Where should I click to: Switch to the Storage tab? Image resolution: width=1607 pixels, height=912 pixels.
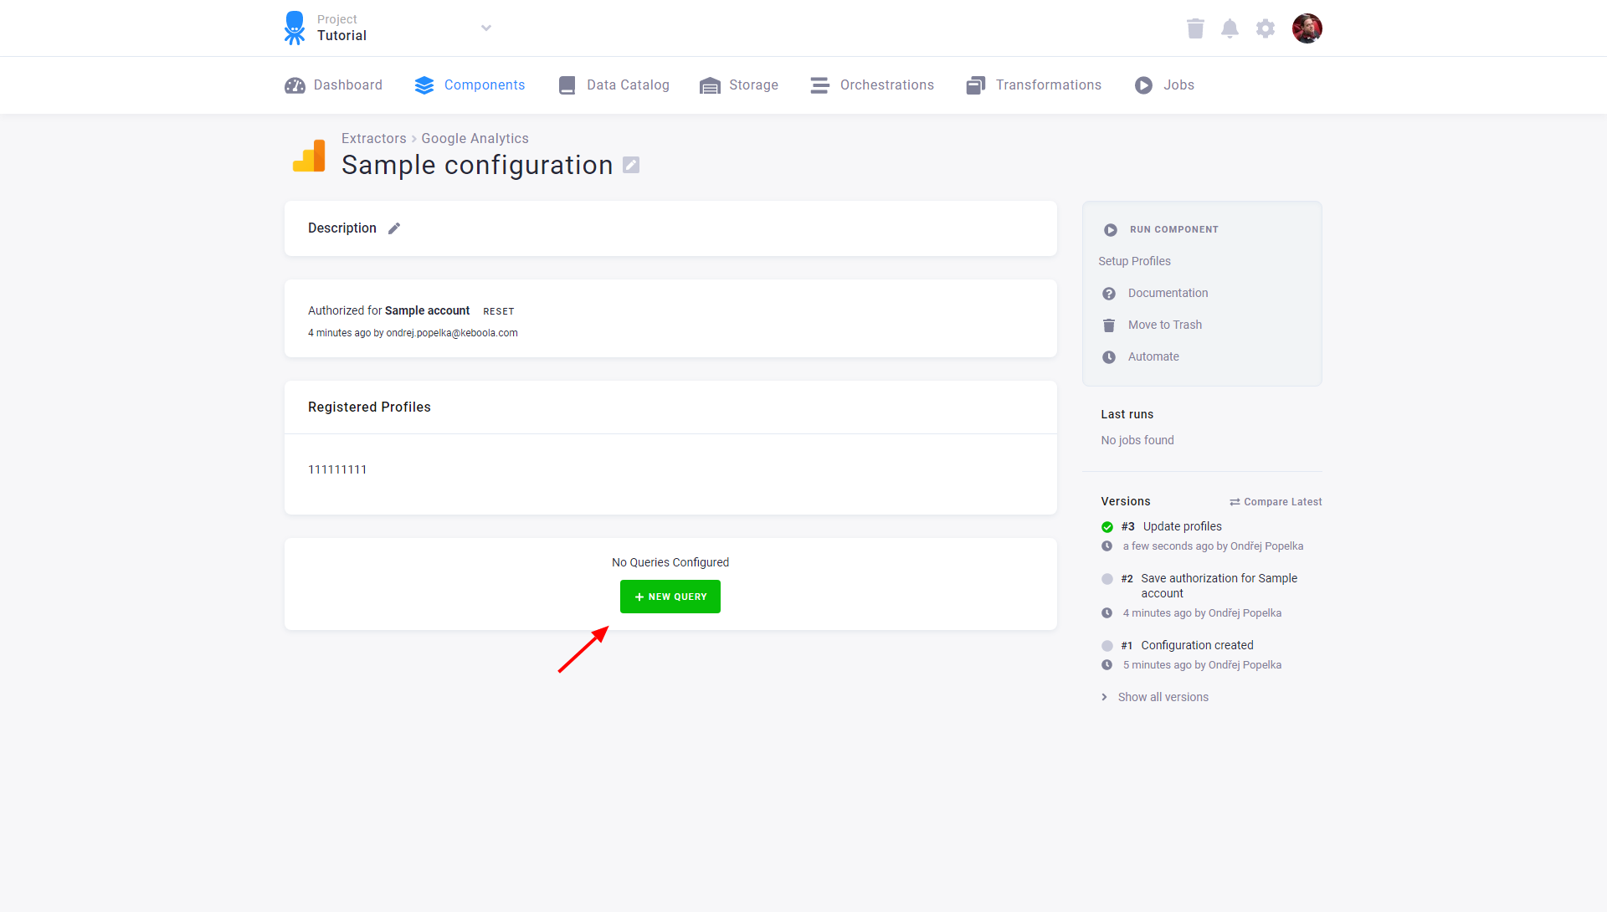tap(739, 85)
